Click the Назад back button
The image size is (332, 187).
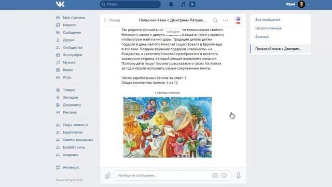point(112,20)
